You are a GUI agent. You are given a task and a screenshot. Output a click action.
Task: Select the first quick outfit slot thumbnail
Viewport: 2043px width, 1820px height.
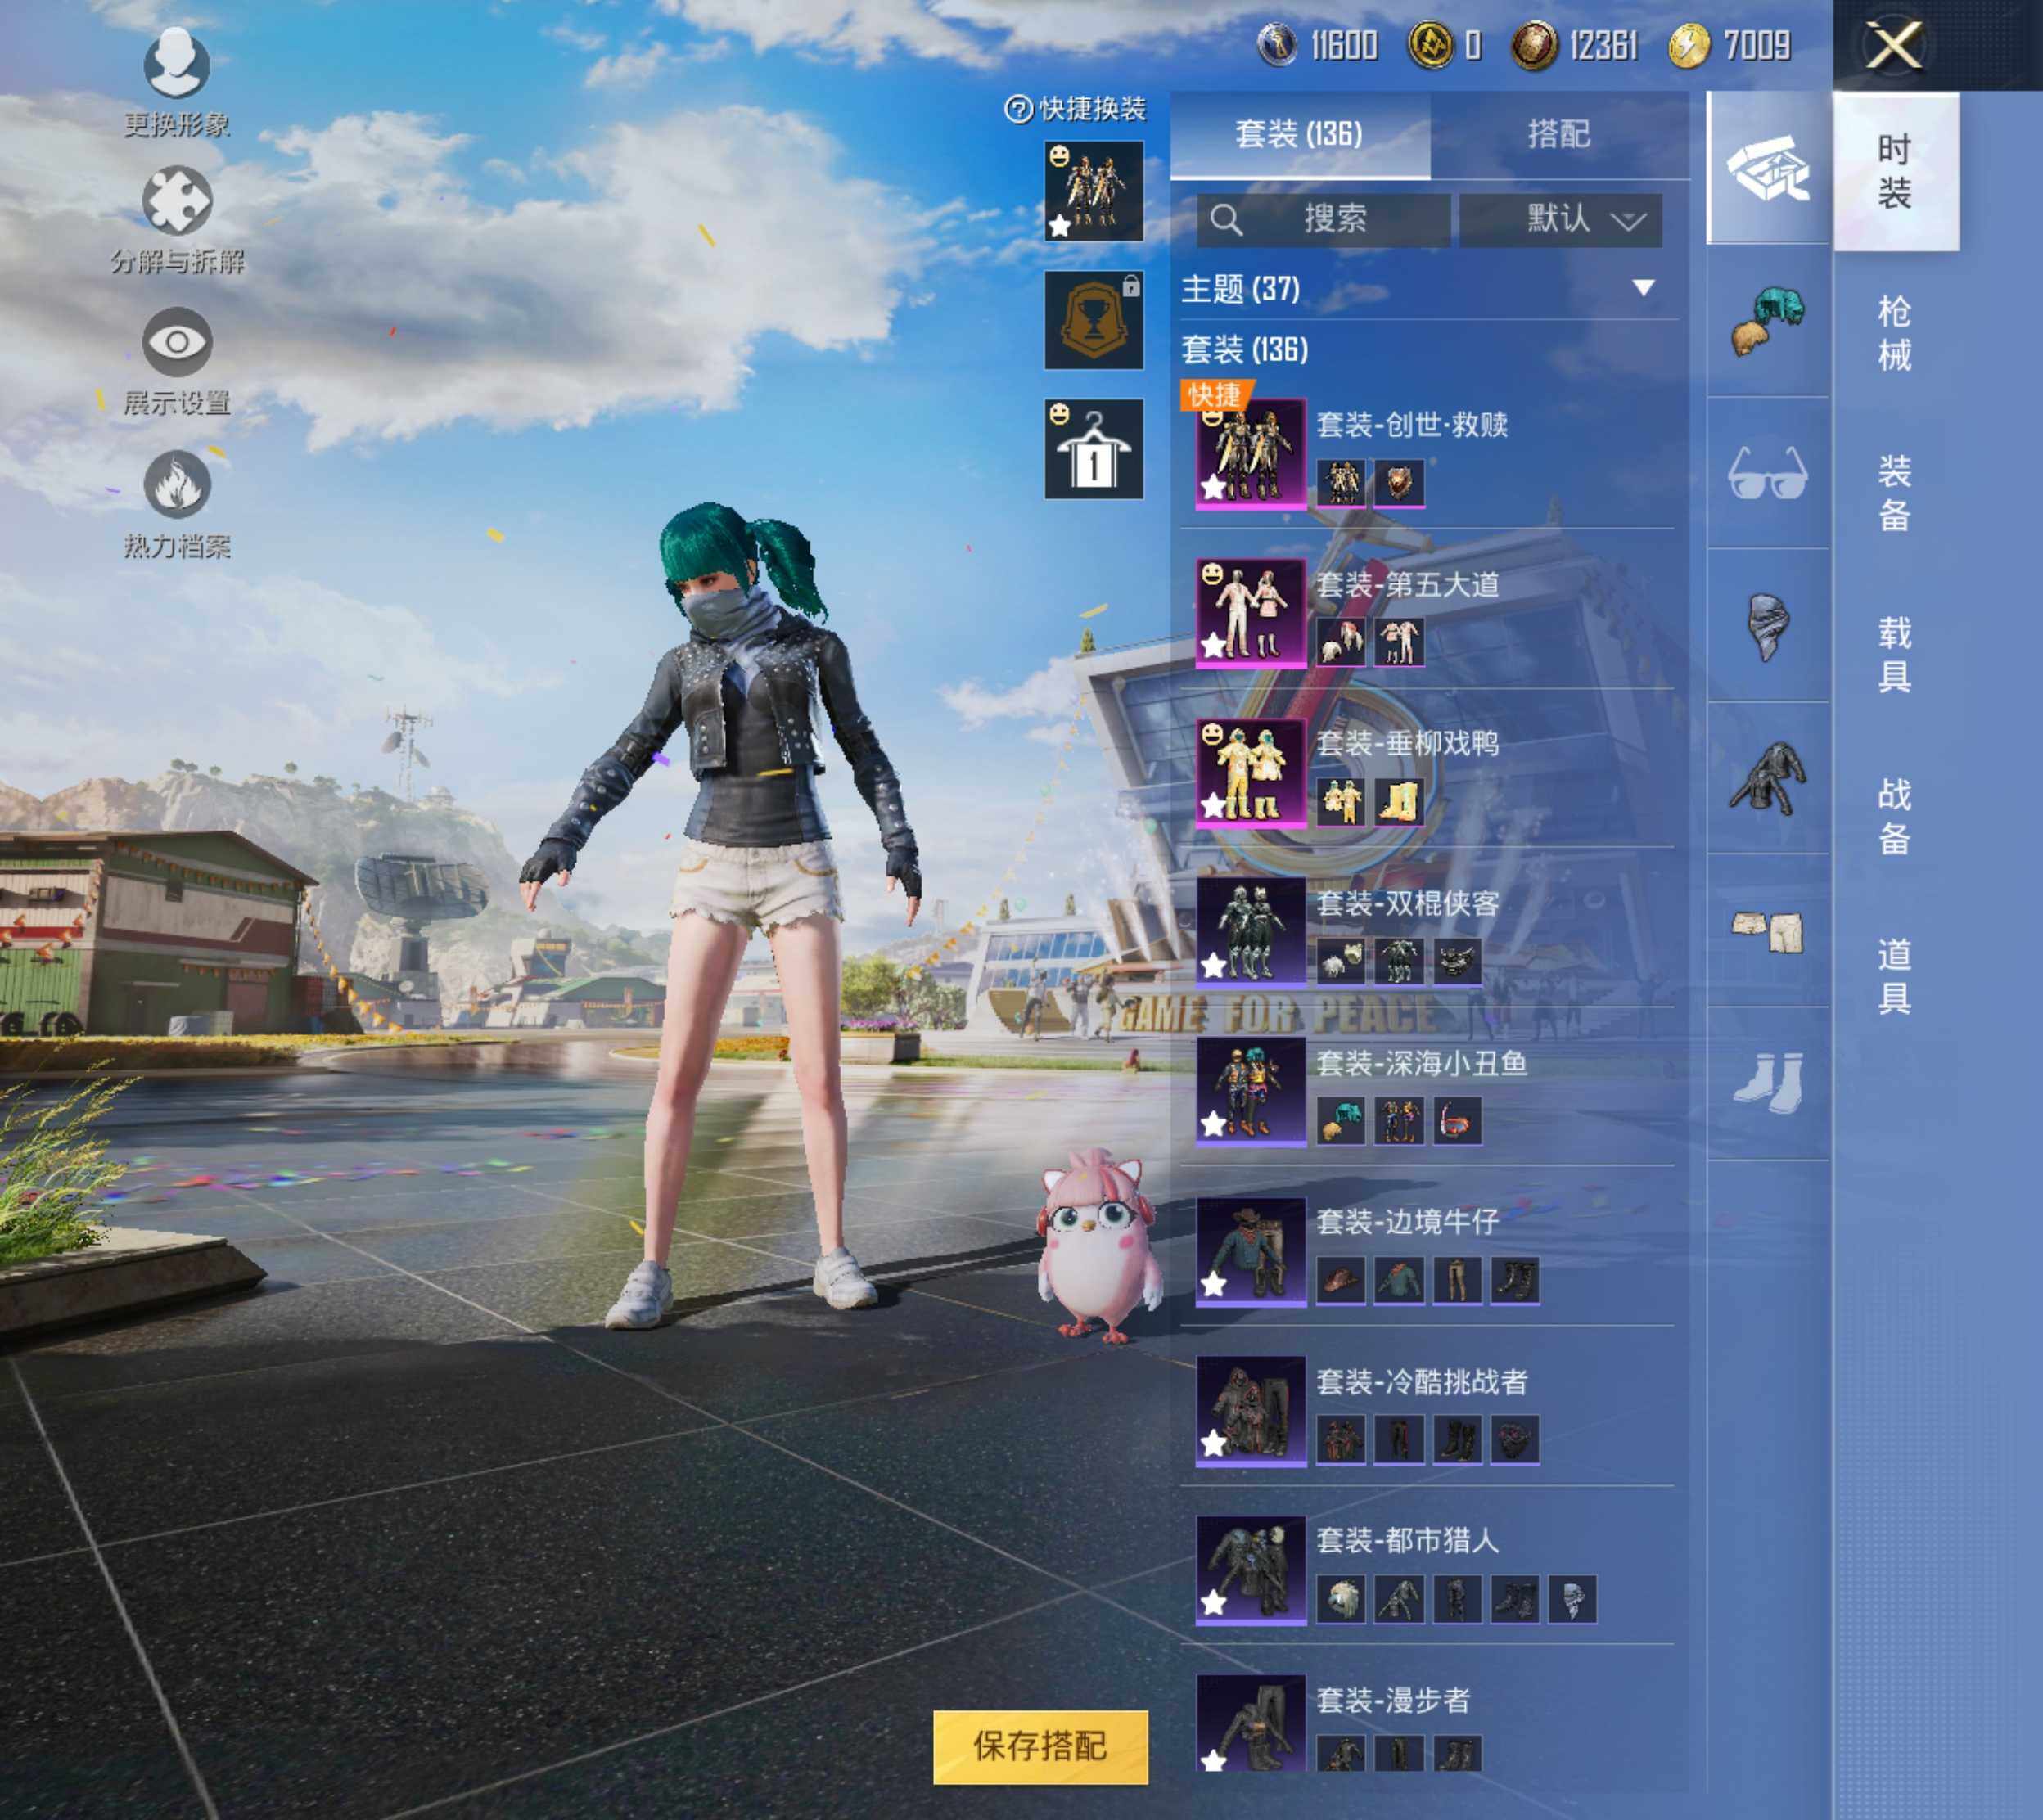point(1094,190)
